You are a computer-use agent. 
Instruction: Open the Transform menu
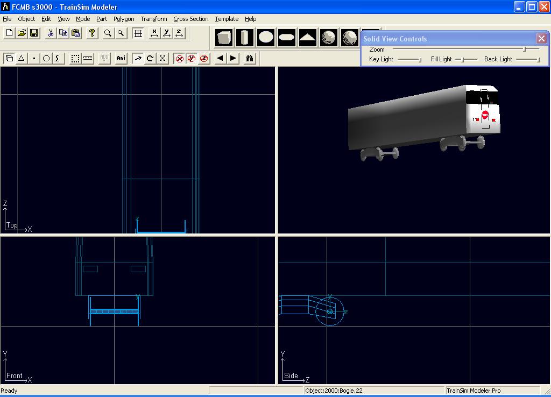tap(154, 19)
